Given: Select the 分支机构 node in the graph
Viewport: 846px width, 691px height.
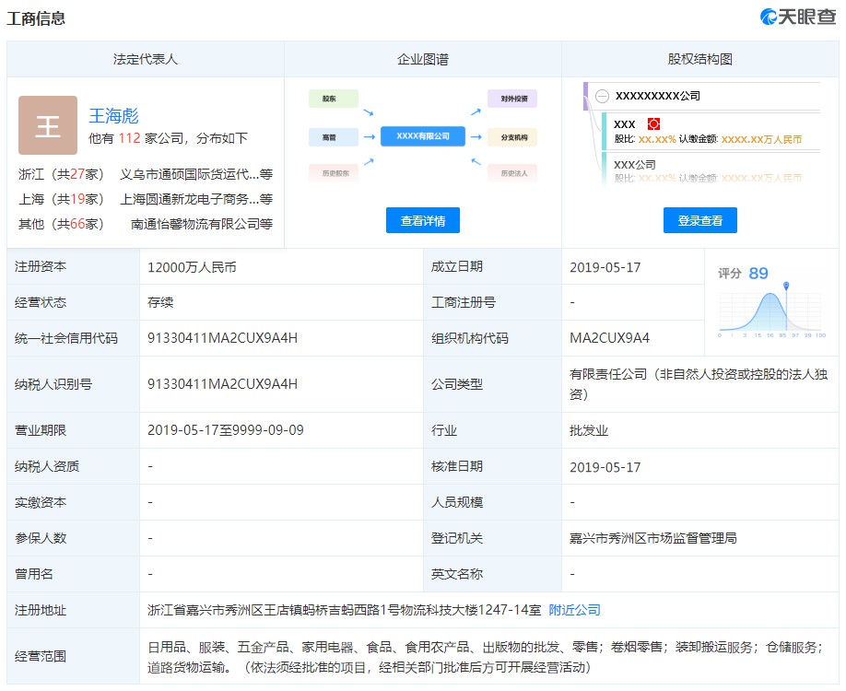Looking at the screenshot, I should coord(512,135).
